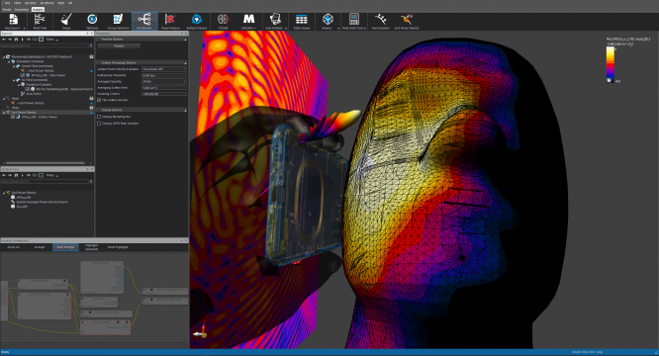Open the File menu

(7, 3)
